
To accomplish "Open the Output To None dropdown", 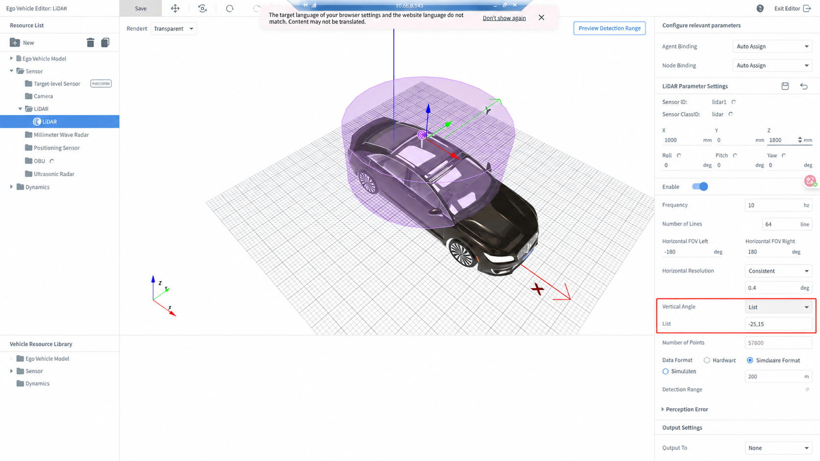I will pyautogui.click(x=778, y=448).
